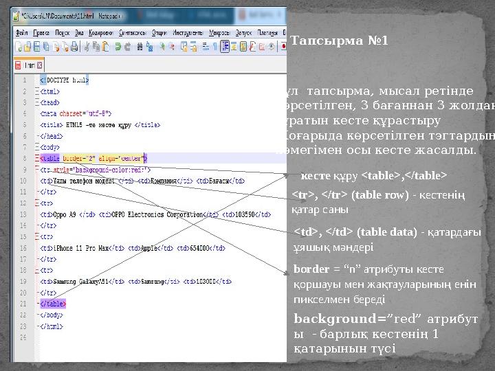Click the Paste clipboard icon

coord(105,47)
